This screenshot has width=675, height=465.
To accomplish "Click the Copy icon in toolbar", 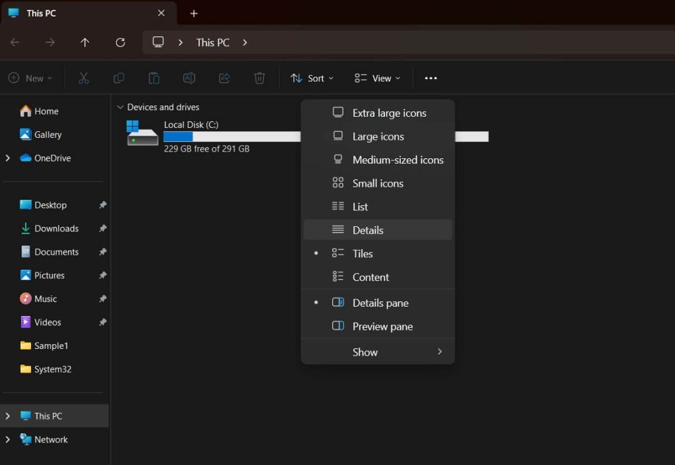I will point(119,78).
